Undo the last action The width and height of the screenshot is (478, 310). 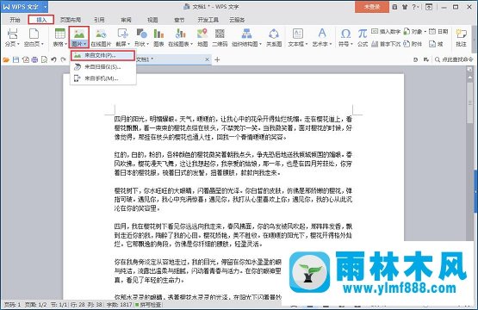53,59
